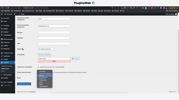Open Añadir nuevo submenu item
The width and height of the screenshot is (179, 100).
[x=5, y=69]
